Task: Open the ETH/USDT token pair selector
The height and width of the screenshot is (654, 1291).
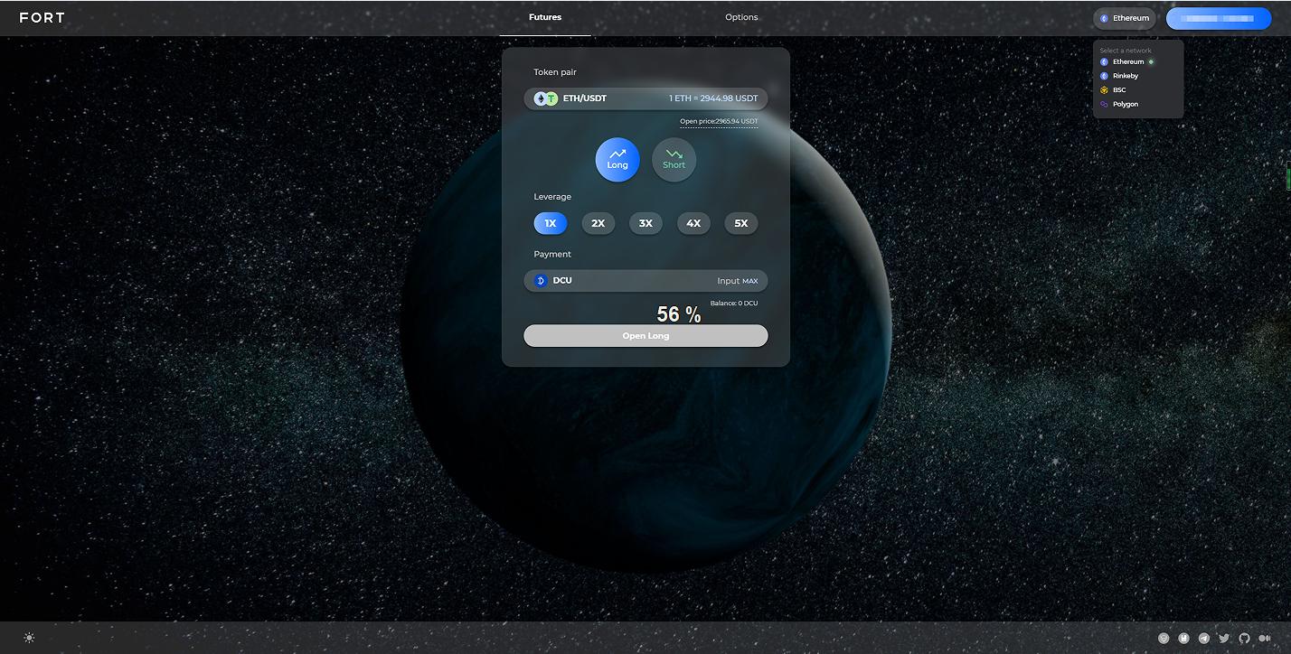Action: coord(645,98)
